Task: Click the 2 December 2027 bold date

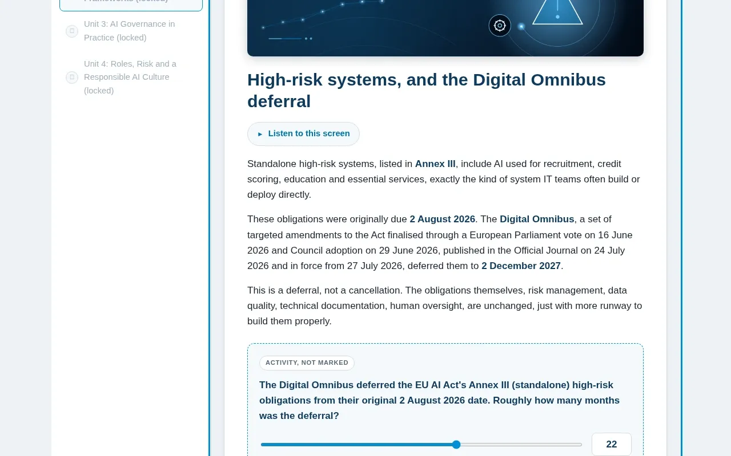Action: [521, 266]
